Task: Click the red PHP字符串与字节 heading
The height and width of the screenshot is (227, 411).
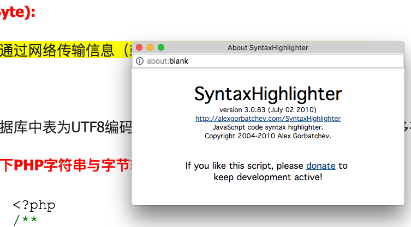Action: (65, 163)
